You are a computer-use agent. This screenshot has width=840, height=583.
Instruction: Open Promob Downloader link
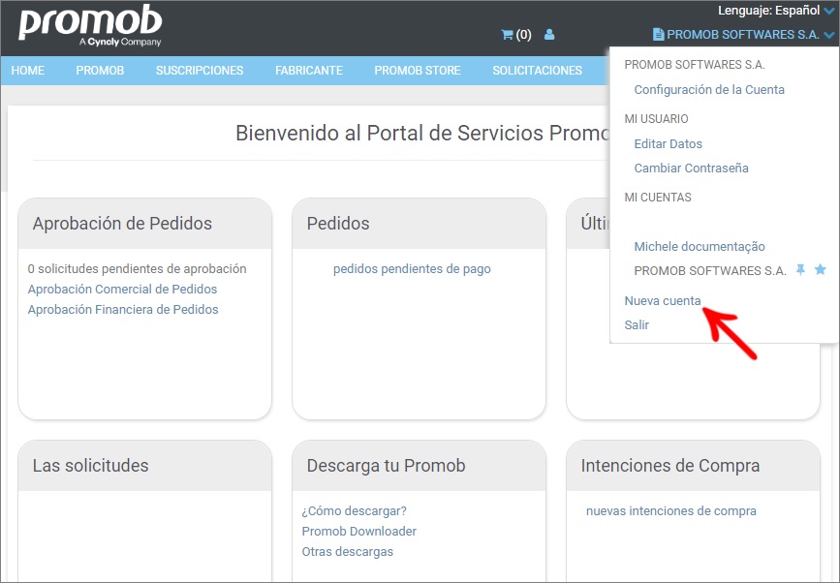click(x=358, y=531)
